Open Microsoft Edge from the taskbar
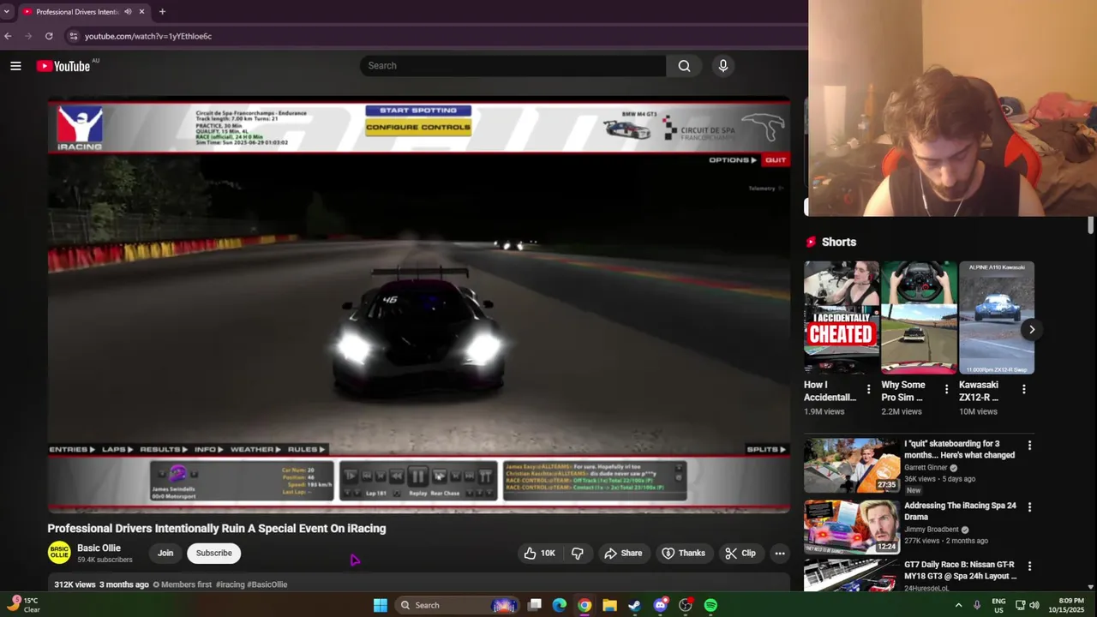Viewport: 1097px width, 617px height. pos(559,605)
